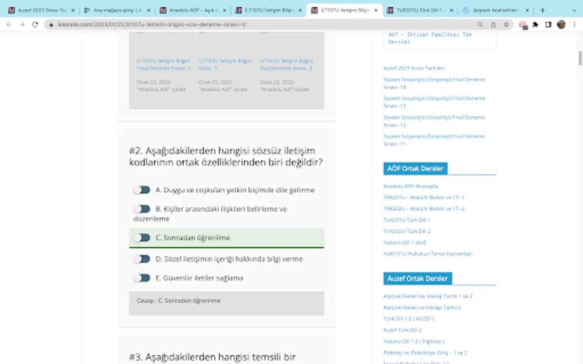This screenshot has height=364, width=583.
Task: Toggle option A Duygu ve coşkuları
Action: pyautogui.click(x=142, y=190)
